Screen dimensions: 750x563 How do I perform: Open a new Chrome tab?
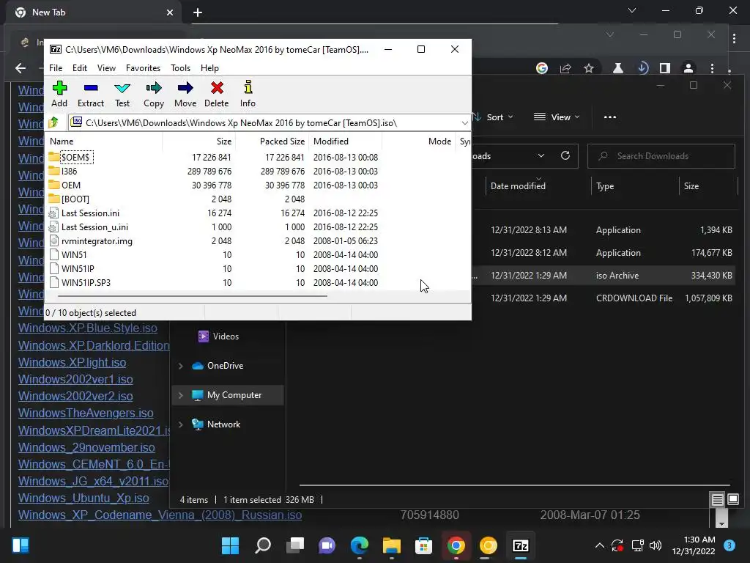pos(198,12)
